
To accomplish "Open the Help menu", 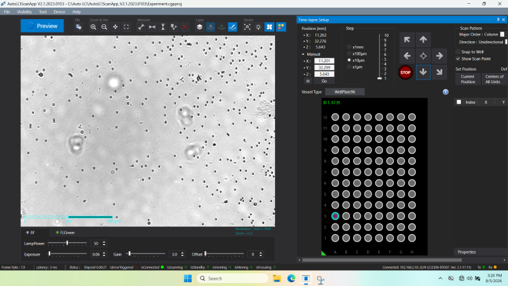I will [76, 11].
